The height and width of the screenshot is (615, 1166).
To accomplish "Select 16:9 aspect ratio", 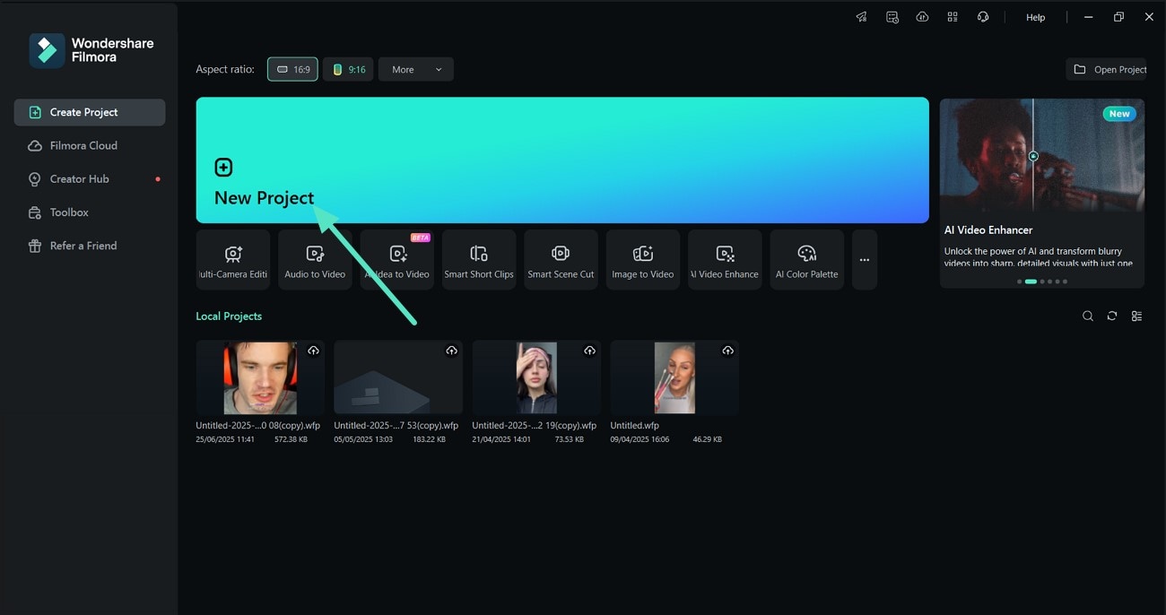I will (x=292, y=69).
